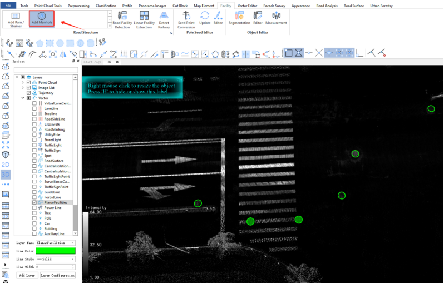The height and width of the screenshot is (284, 444).
Task: Select the polygon selection shape icon
Action: [40, 43]
